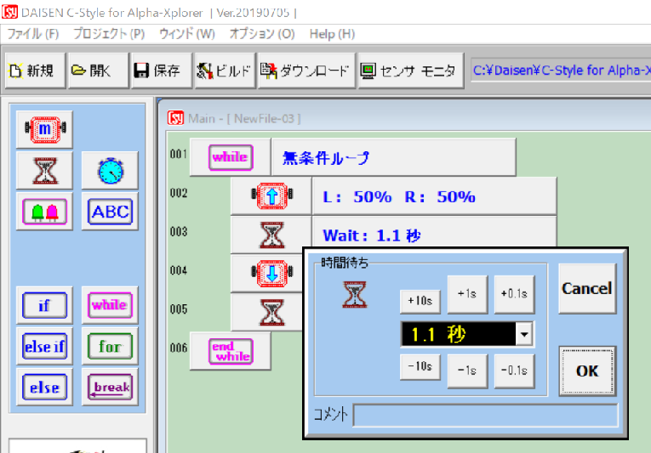Decrease wait time with -1s

[x=467, y=371]
